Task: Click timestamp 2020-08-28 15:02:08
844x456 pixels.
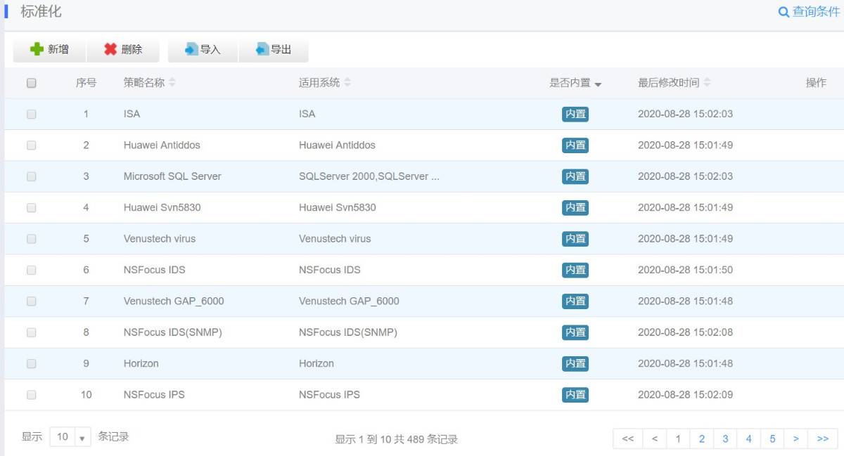Action: coord(685,332)
